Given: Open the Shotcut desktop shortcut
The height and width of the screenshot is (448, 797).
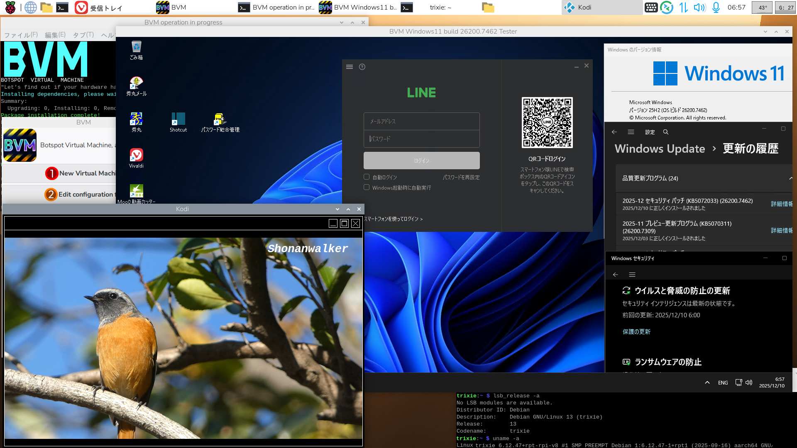Looking at the screenshot, I should [x=178, y=120].
